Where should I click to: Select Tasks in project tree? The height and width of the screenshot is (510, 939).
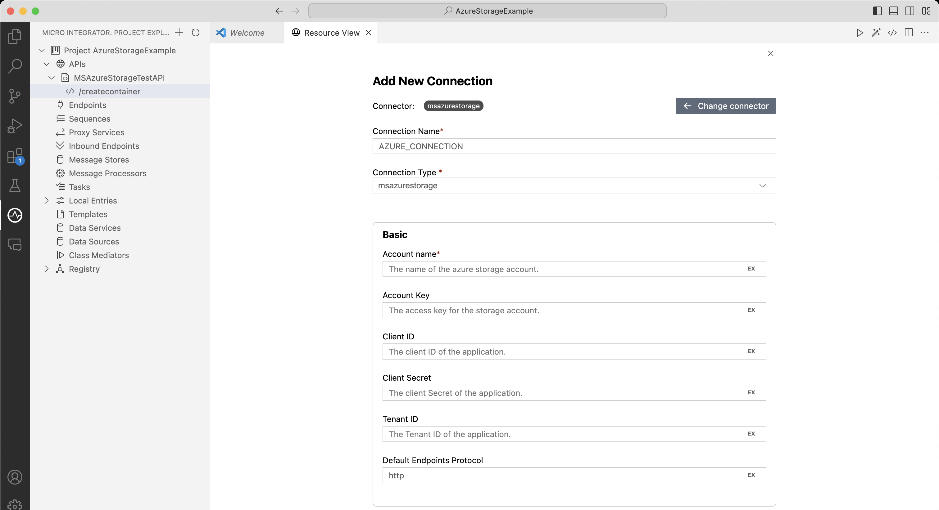pos(120,187)
